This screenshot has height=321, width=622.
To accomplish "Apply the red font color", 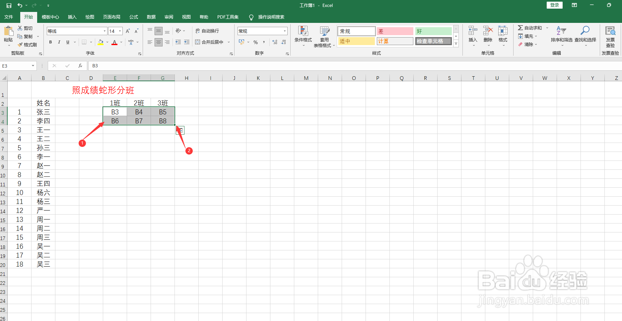I will [x=114, y=42].
